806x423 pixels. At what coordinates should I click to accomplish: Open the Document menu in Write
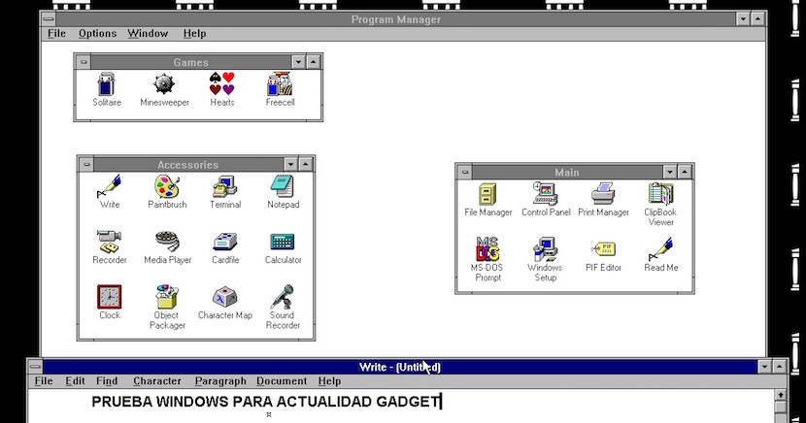click(282, 381)
